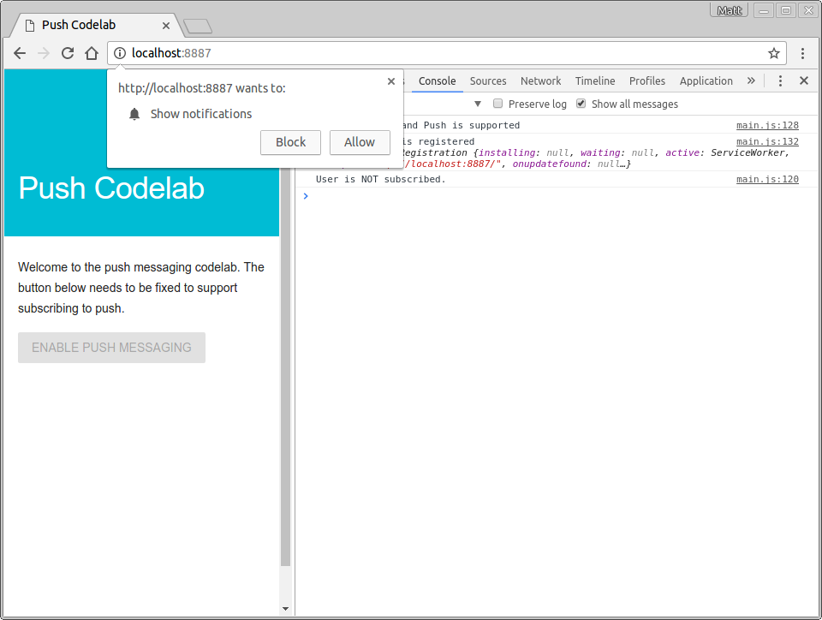Go back using the back arrow

click(x=20, y=52)
